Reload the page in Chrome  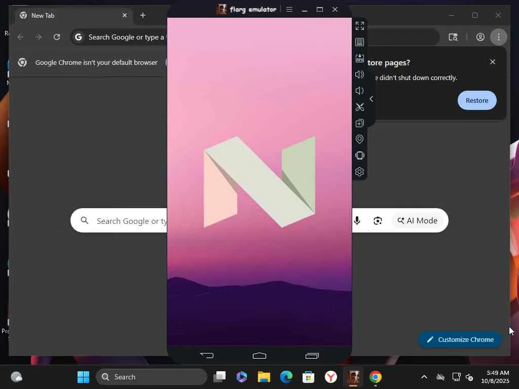pyautogui.click(x=57, y=37)
